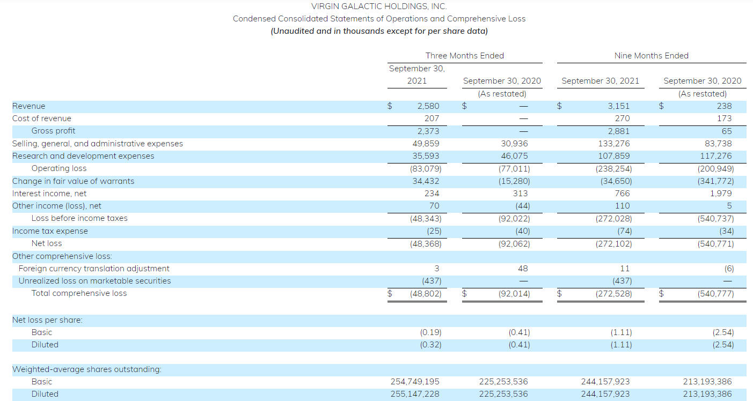Select the 'Net loss' row label
Image resolution: width=753 pixels, height=401 pixels.
click(x=47, y=243)
